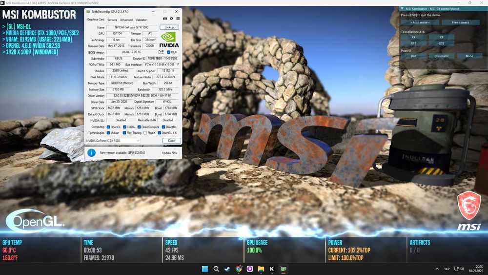Open File Explorer from the taskbar
488x275 pixels.
pos(261,269)
